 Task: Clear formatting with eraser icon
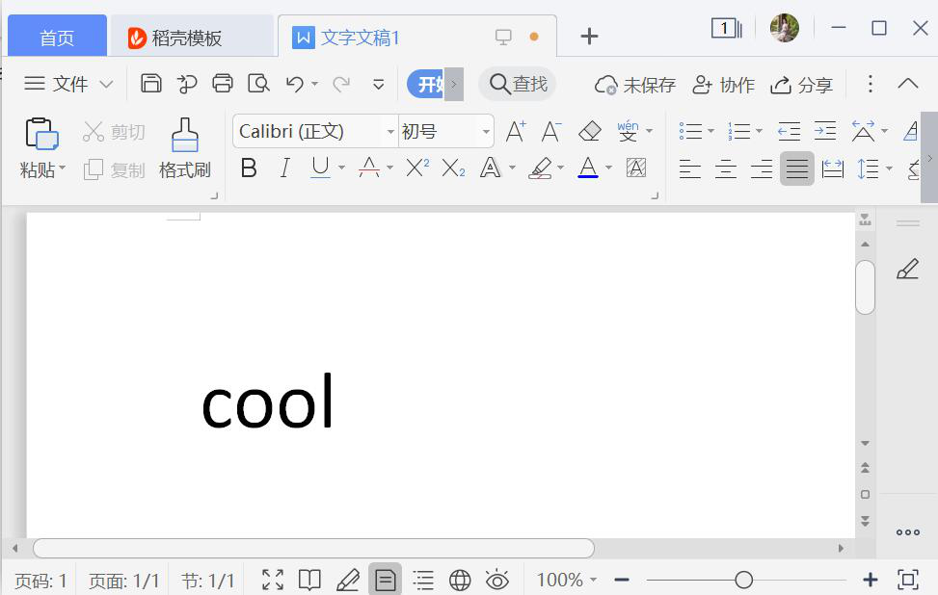tap(590, 132)
